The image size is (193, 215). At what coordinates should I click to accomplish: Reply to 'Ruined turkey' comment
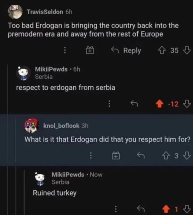141,208
